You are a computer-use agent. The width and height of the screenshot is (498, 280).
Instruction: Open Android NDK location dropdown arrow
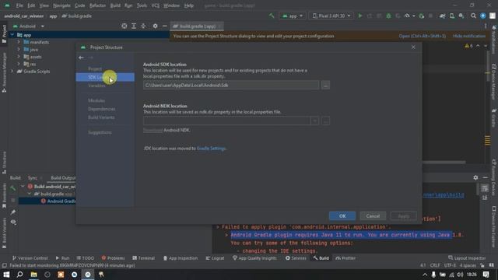[x=314, y=121]
